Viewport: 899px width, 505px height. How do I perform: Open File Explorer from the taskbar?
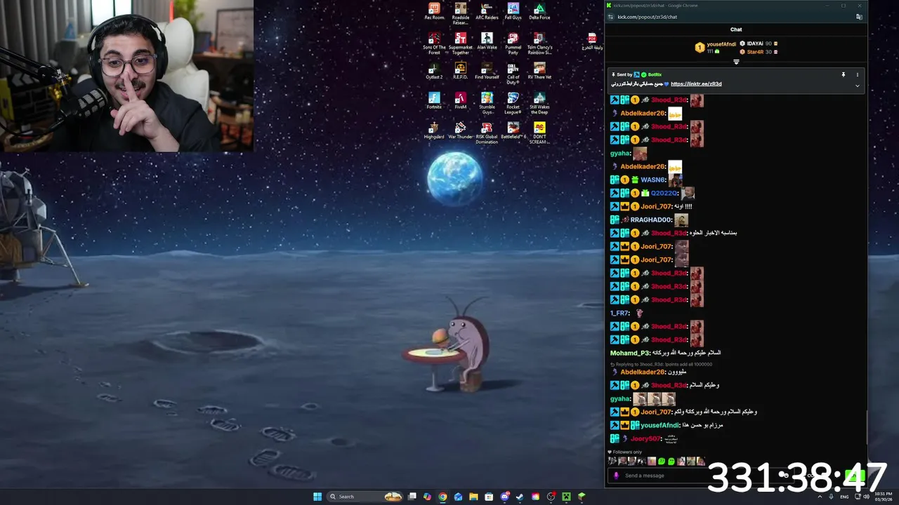[473, 497]
